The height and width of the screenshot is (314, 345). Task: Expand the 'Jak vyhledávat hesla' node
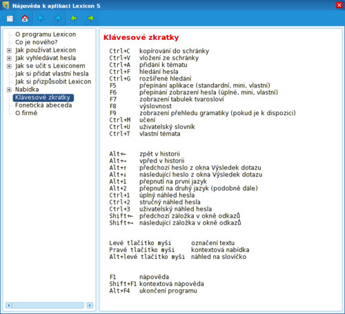pos(9,58)
